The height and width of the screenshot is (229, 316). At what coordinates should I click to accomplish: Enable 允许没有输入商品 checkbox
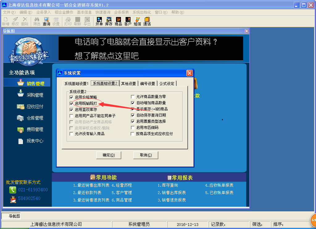(71, 134)
